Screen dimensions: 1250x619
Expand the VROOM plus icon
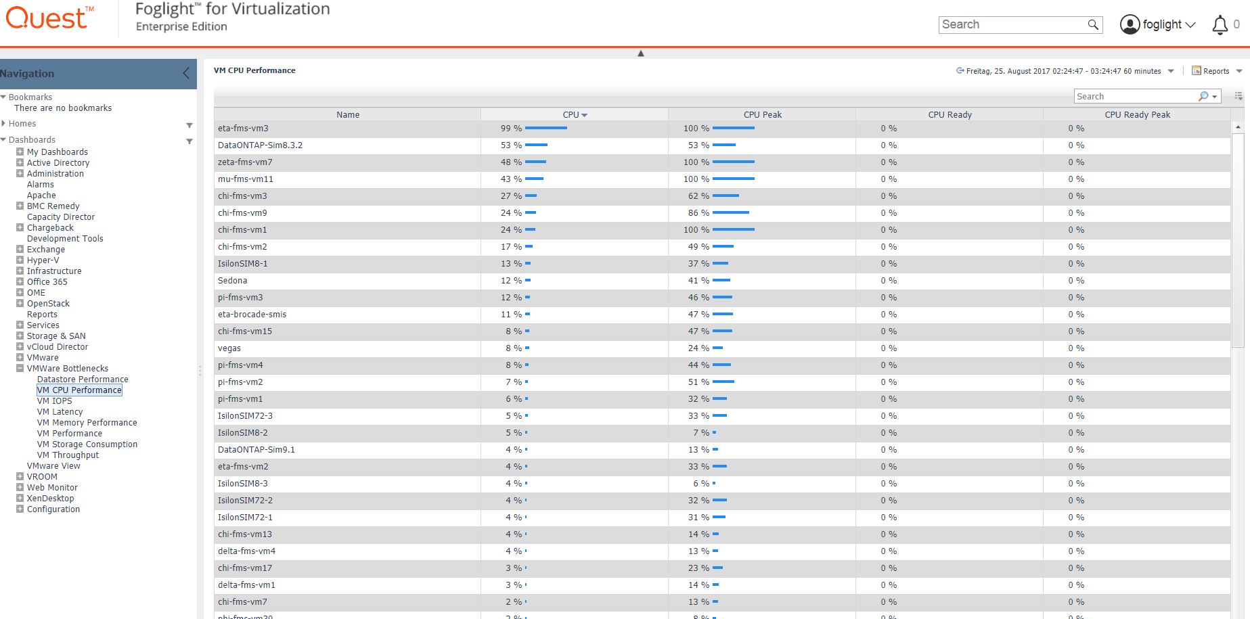pyautogui.click(x=20, y=476)
